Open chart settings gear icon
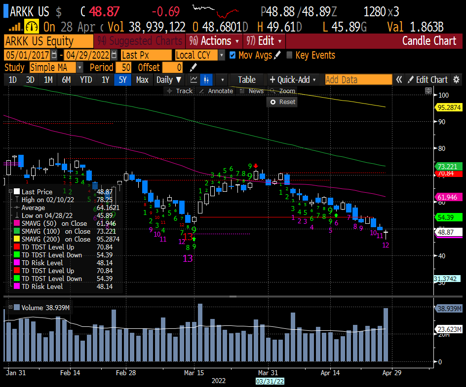 (x=456, y=79)
